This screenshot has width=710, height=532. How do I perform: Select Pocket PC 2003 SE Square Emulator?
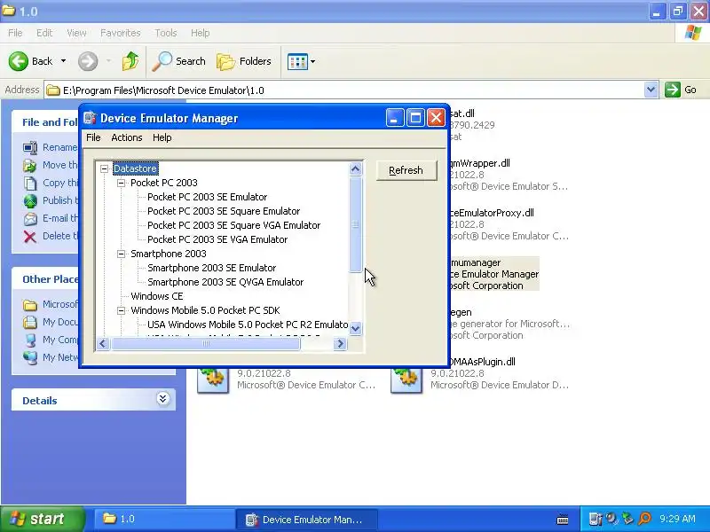224,211
